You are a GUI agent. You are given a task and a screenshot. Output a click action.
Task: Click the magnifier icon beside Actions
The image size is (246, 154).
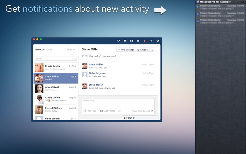click(152, 50)
